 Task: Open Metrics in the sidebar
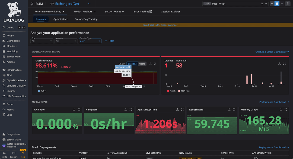[x=11, y=109]
